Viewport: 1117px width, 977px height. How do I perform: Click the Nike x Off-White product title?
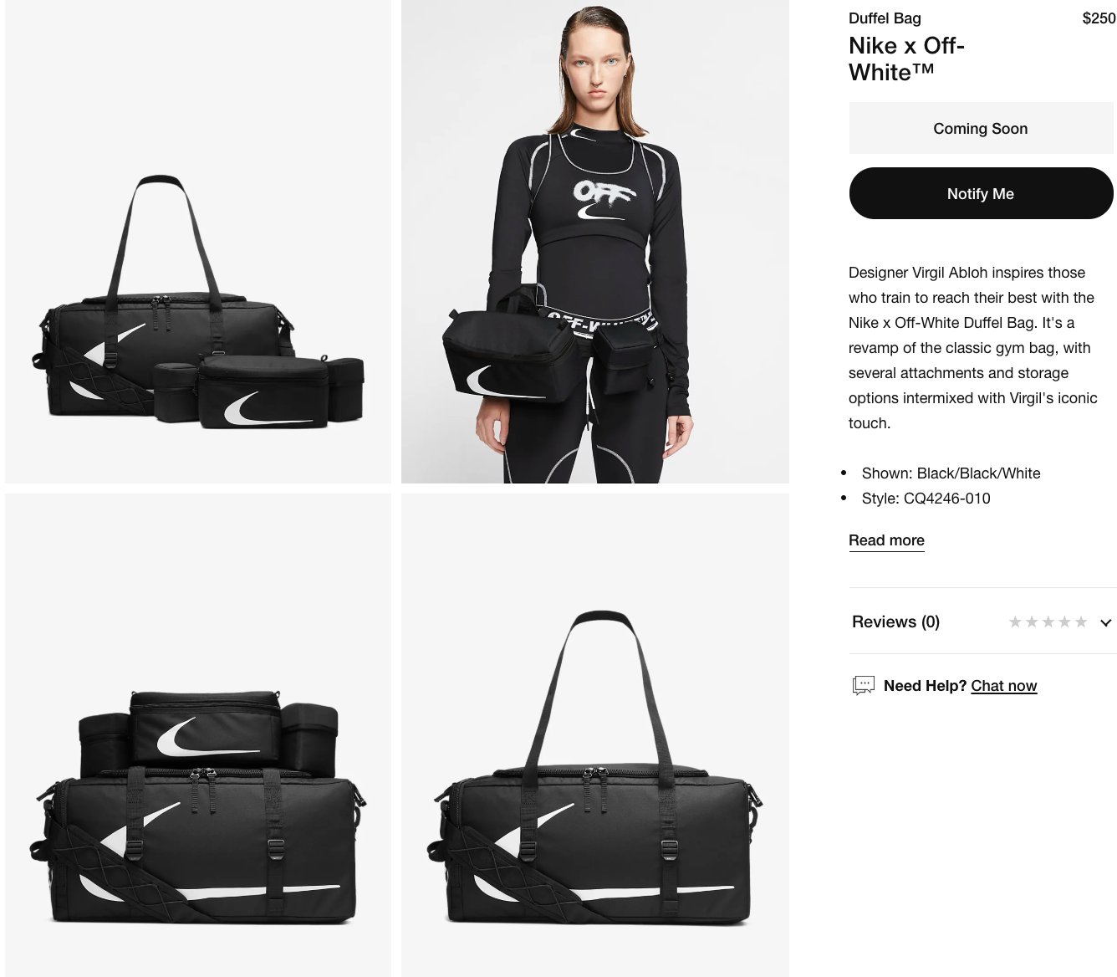click(x=906, y=59)
